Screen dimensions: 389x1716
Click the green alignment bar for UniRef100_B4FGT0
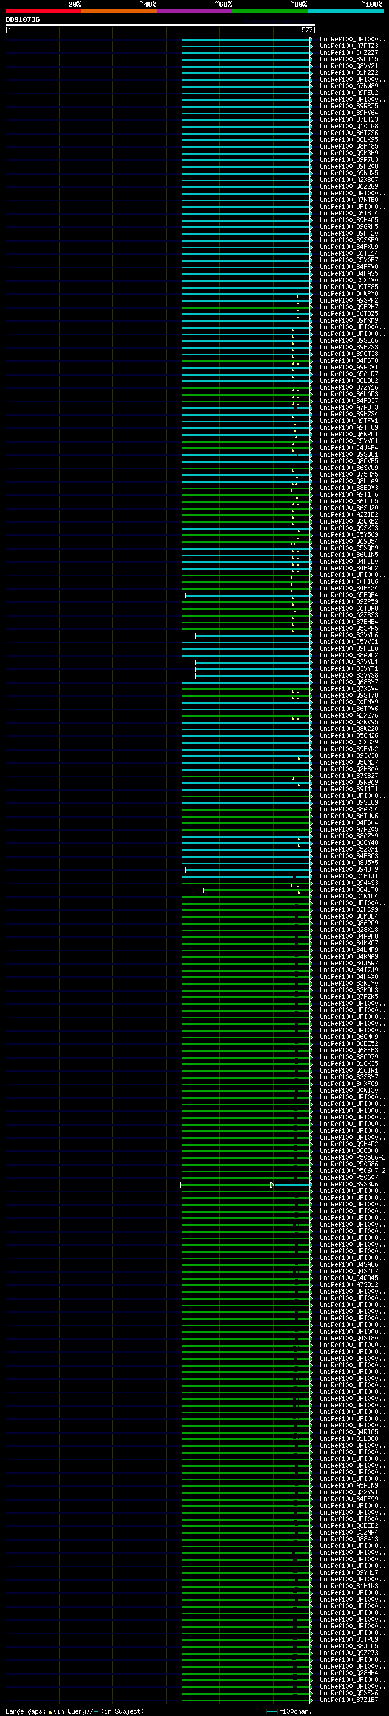click(x=246, y=360)
